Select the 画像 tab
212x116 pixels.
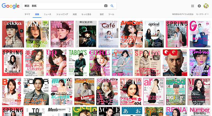pos(37,14)
